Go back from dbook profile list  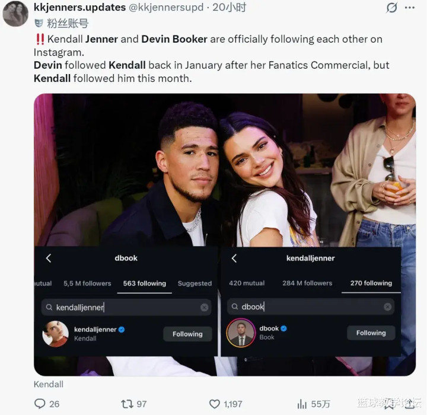coord(49,258)
